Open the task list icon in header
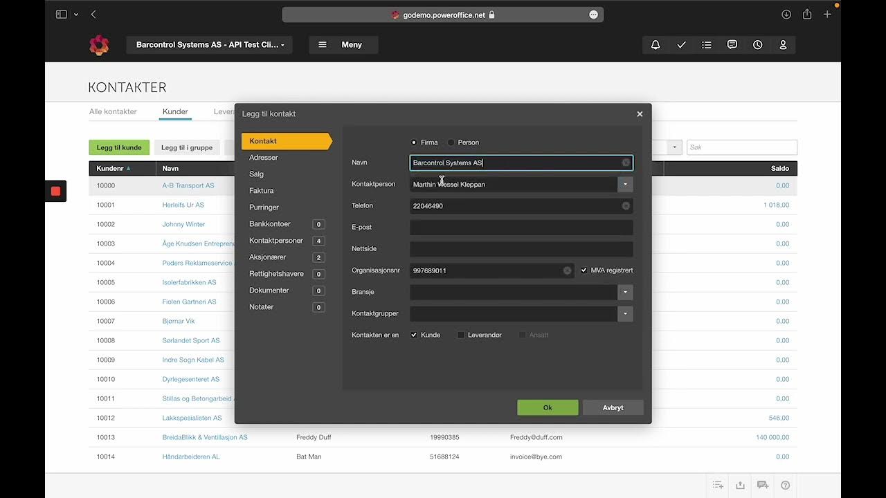Image resolution: width=886 pixels, height=498 pixels. [x=706, y=45]
